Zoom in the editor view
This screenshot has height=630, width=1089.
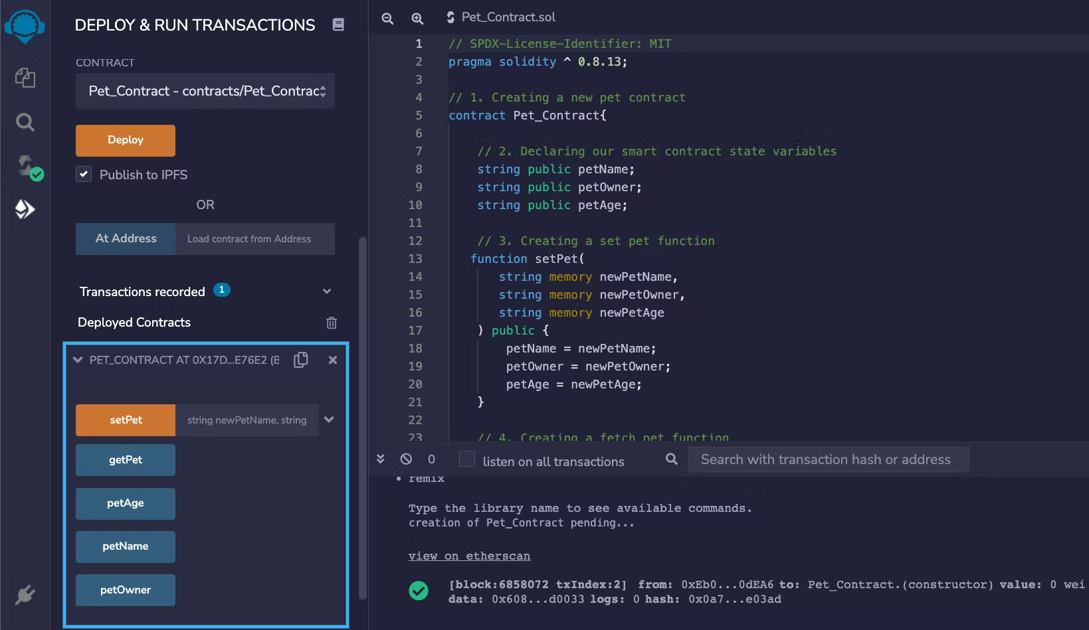click(417, 19)
